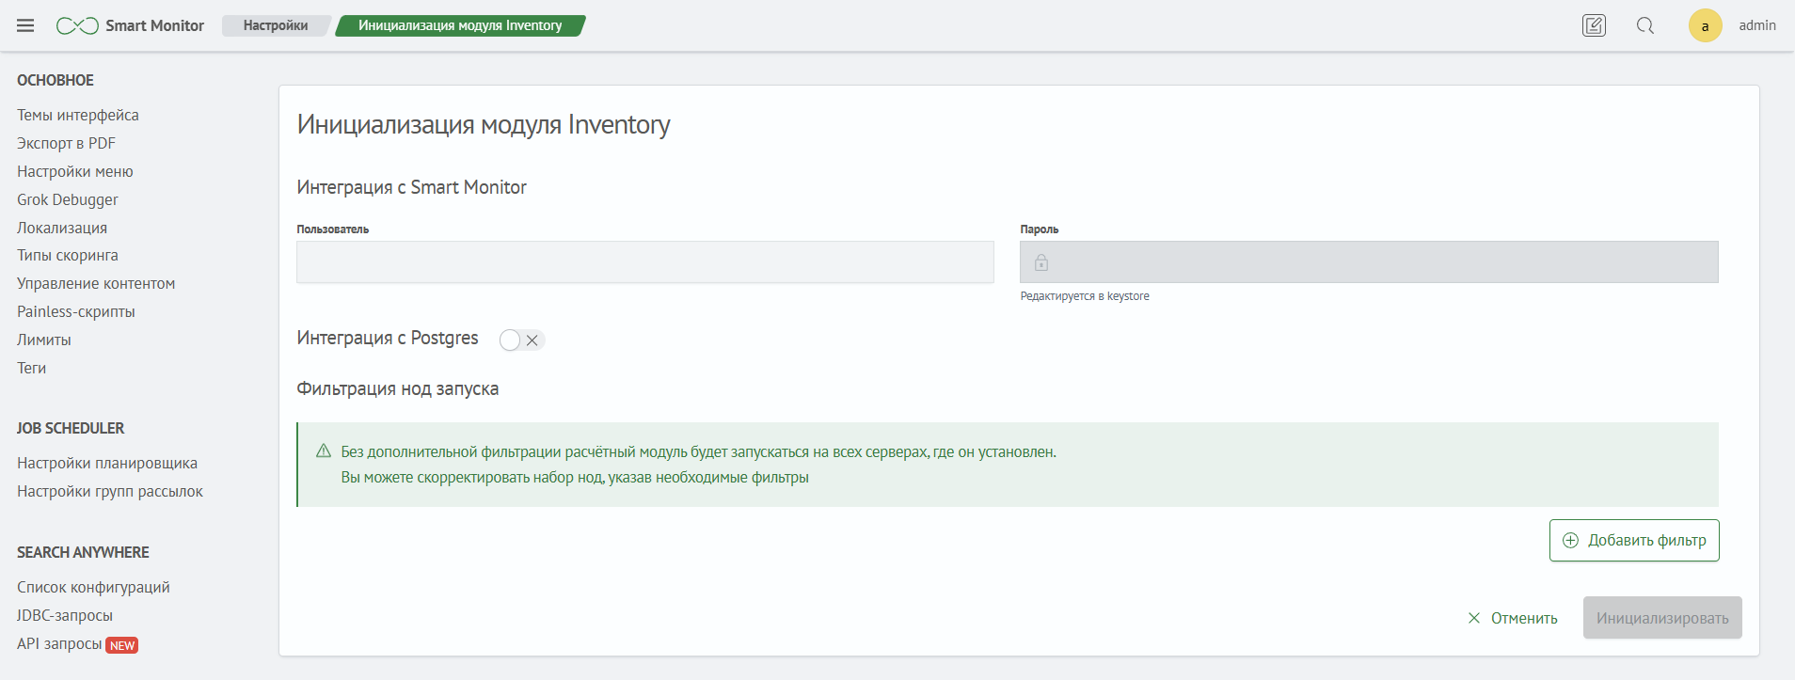Image resolution: width=1795 pixels, height=680 pixels.
Task: Open the hamburger navigation menu
Action: click(x=25, y=25)
